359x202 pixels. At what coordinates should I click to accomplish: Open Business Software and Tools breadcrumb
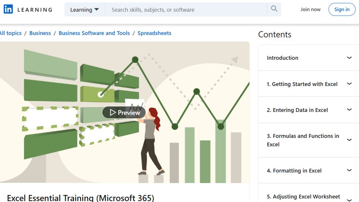click(x=94, y=33)
